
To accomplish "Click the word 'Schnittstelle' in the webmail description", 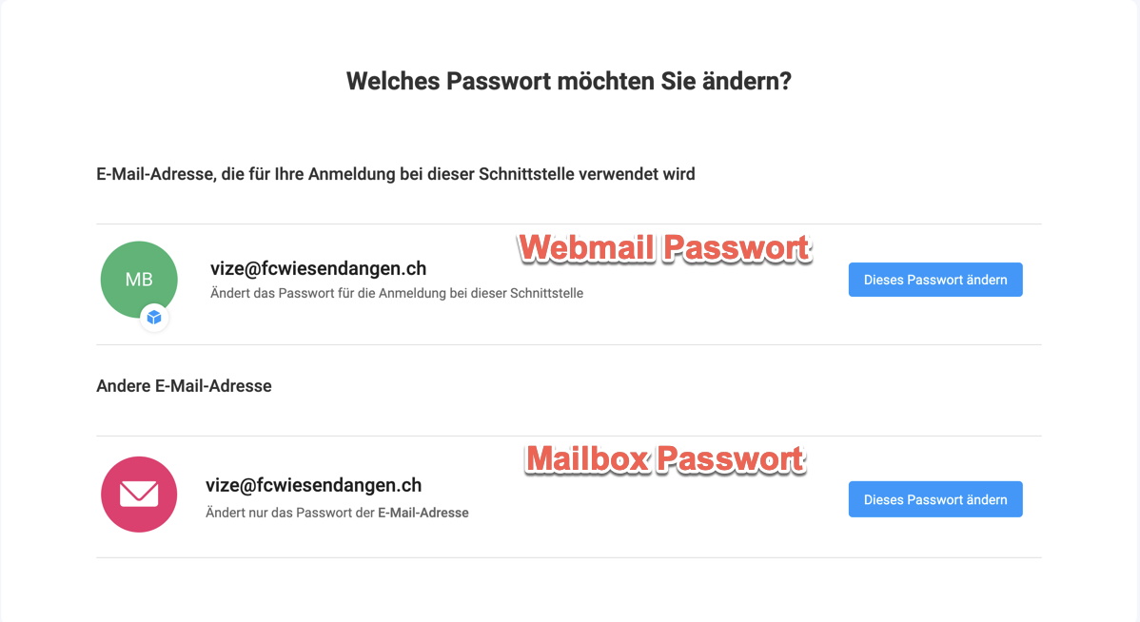I will point(546,293).
